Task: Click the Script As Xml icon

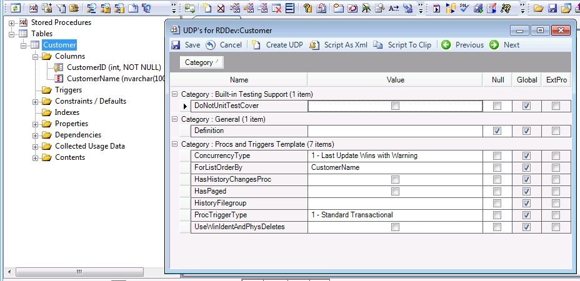Action: tap(314, 45)
